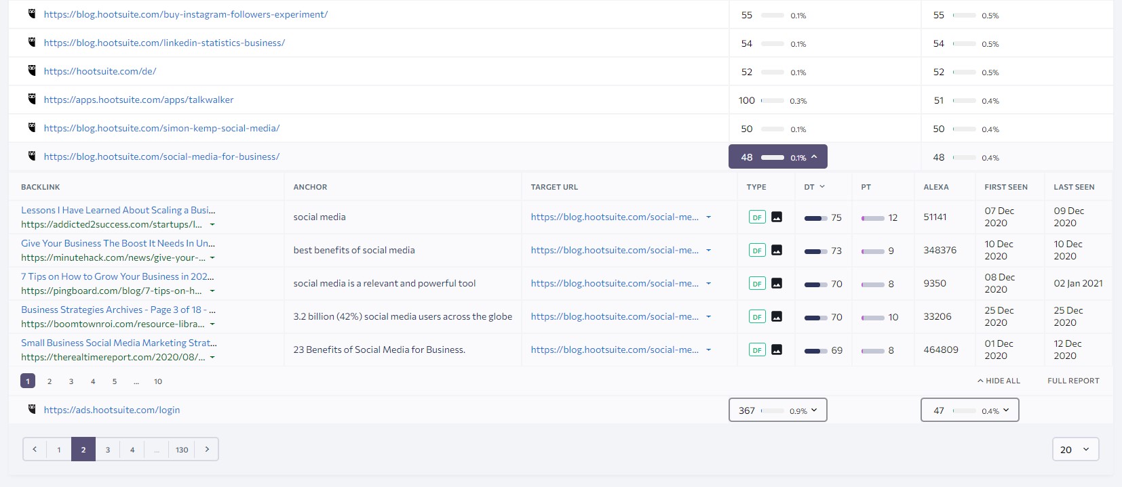This screenshot has width=1122, height=487.
Task: Click the owl favicon beside linkedin-statistics-business URL
Action: tap(31, 42)
